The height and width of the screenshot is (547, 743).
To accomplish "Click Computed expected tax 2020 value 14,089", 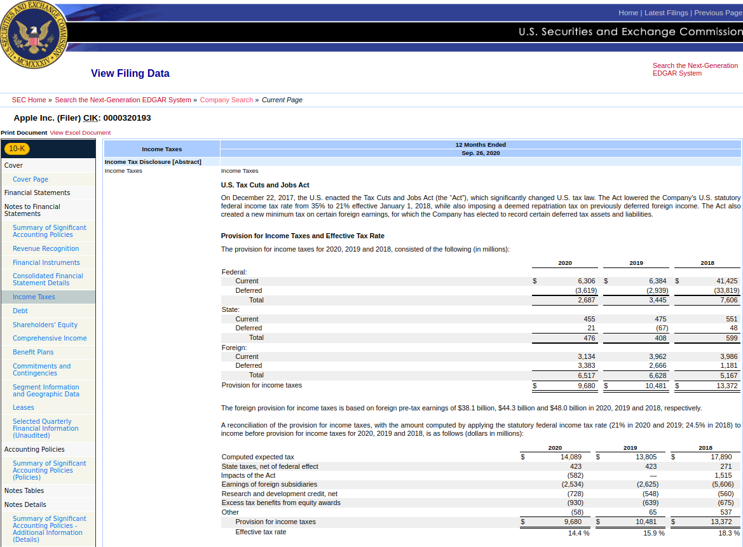I will pyautogui.click(x=571, y=457).
